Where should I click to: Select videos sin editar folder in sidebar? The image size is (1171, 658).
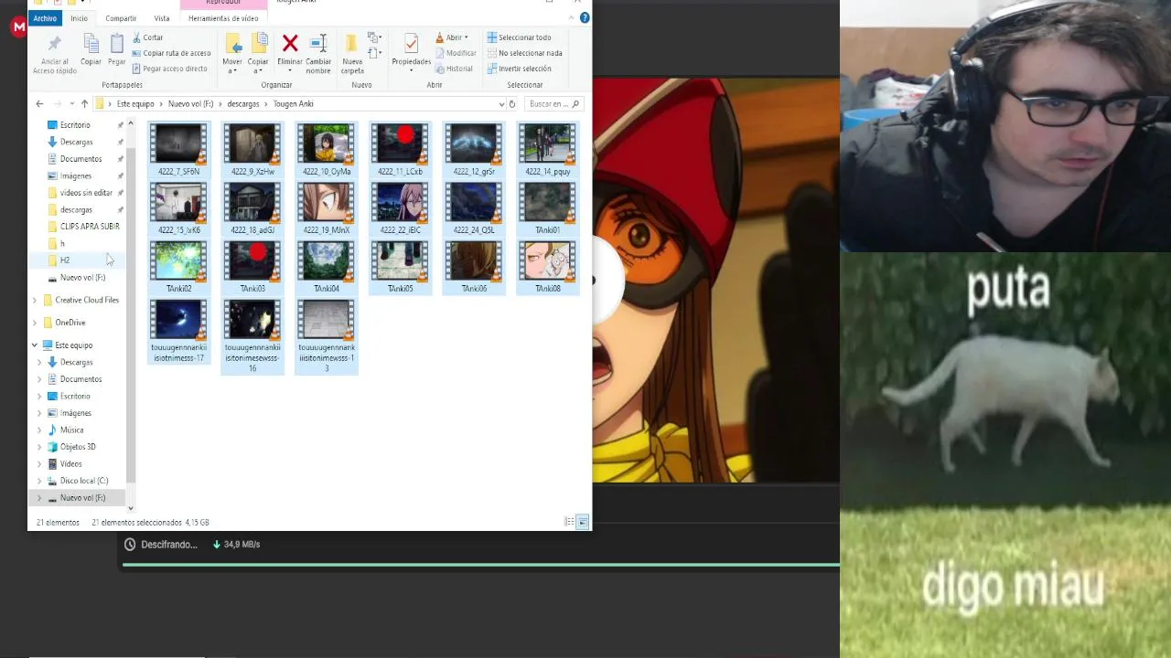86,193
